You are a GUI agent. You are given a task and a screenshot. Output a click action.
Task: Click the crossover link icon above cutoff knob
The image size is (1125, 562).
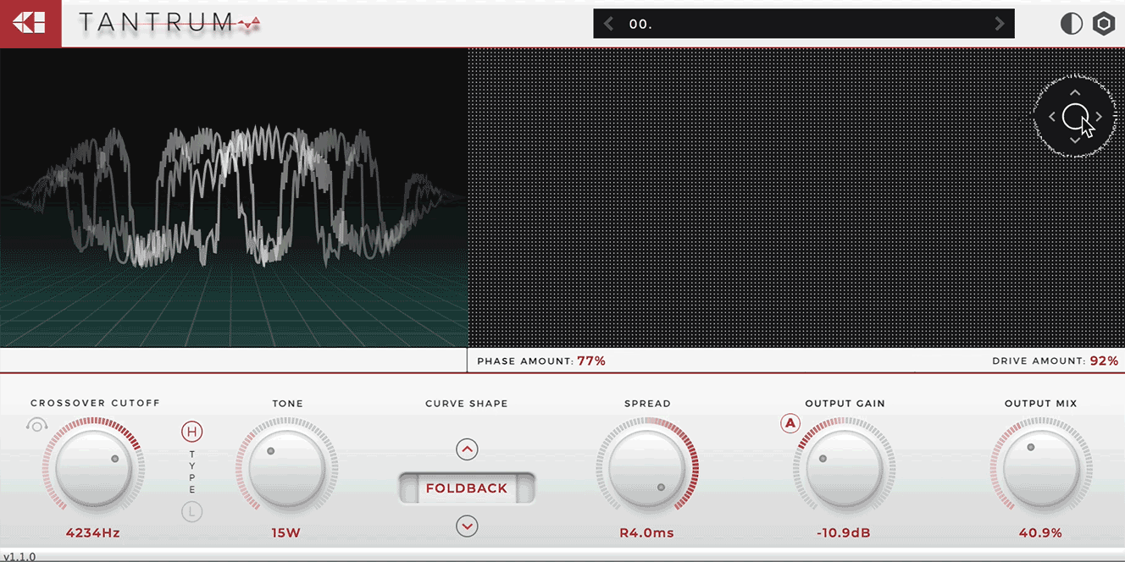coord(36,425)
